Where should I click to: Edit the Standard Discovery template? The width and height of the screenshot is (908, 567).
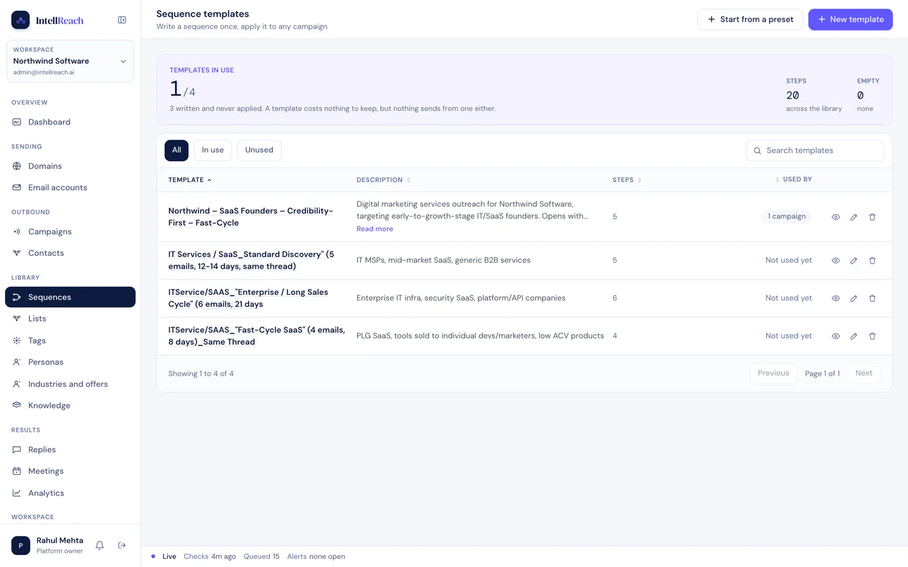854,261
